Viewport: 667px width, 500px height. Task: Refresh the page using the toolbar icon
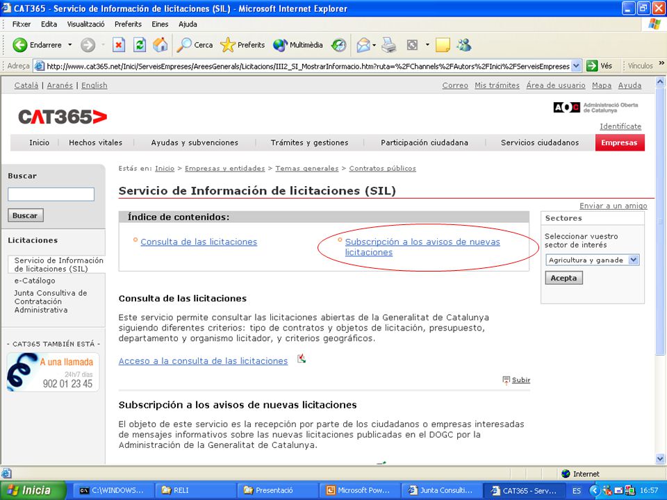click(x=140, y=44)
